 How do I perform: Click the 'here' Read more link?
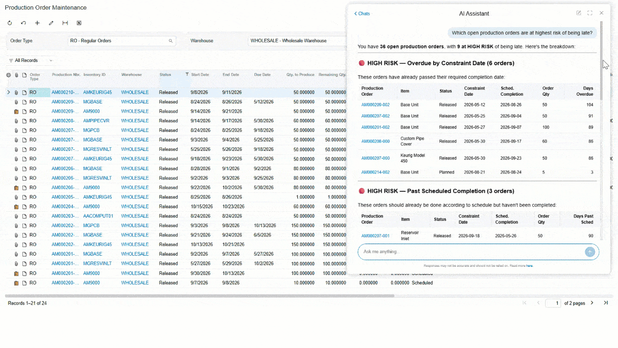(x=530, y=266)
